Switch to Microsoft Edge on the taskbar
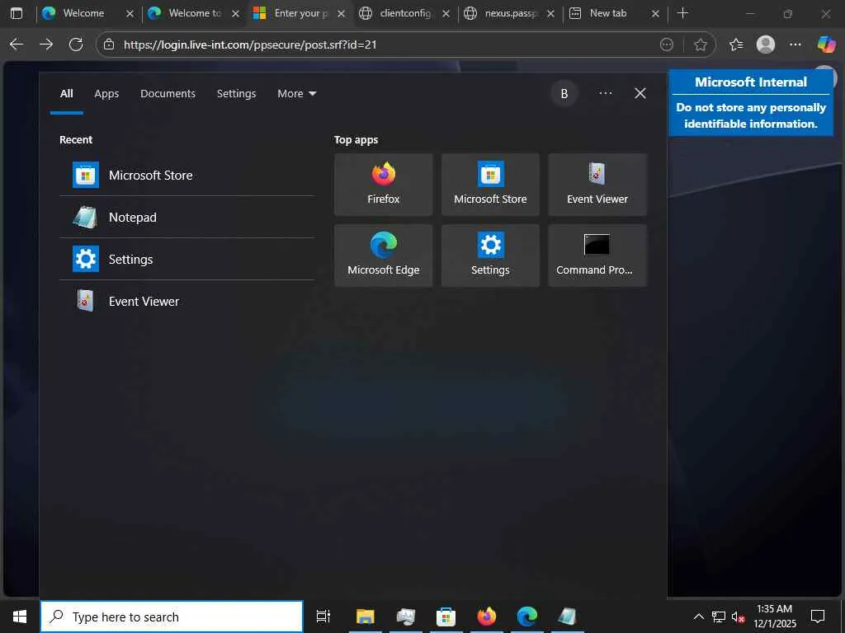Image resolution: width=845 pixels, height=633 pixels. [527, 617]
